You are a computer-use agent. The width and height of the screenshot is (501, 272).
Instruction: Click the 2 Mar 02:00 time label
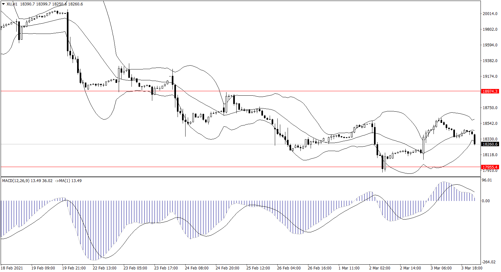tap(379, 268)
